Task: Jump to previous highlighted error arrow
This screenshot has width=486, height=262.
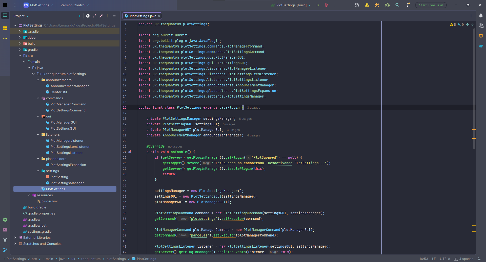Action: tap(468, 25)
